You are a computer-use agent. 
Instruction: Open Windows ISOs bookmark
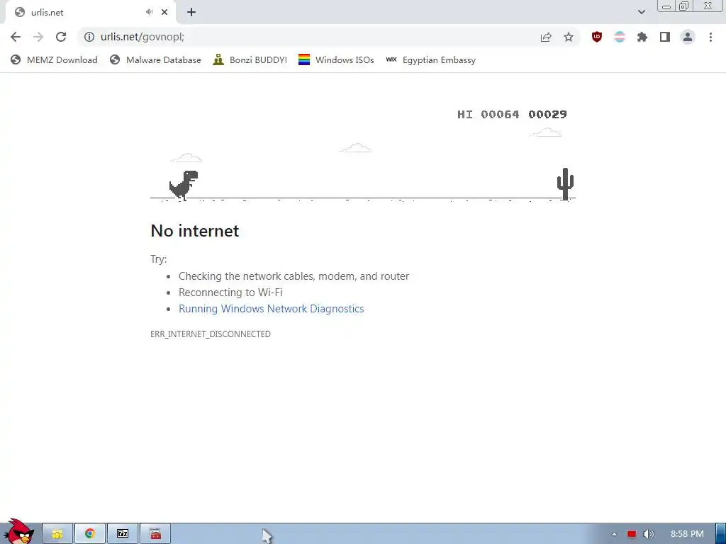point(336,59)
